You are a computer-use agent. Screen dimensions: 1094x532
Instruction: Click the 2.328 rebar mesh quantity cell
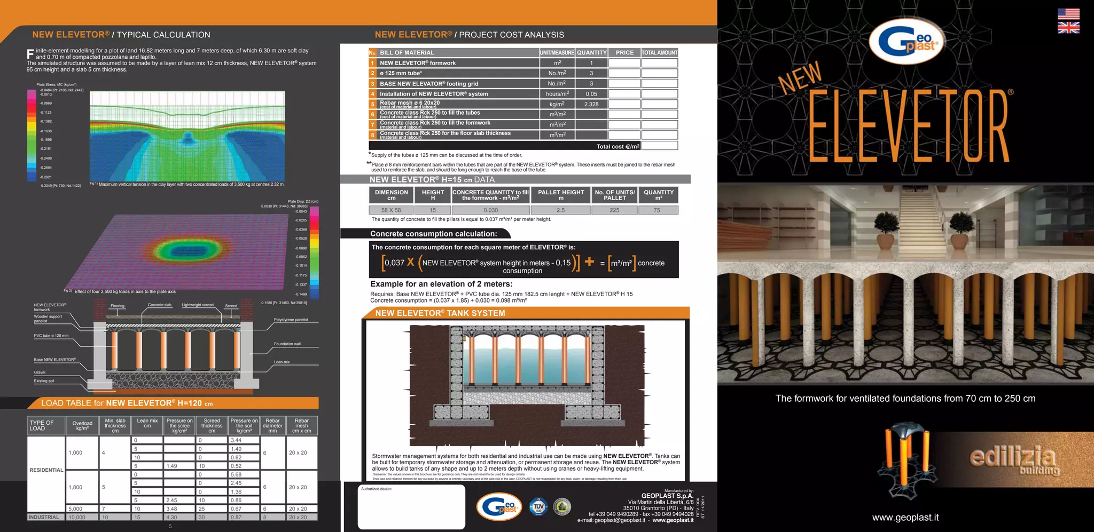[591, 104]
